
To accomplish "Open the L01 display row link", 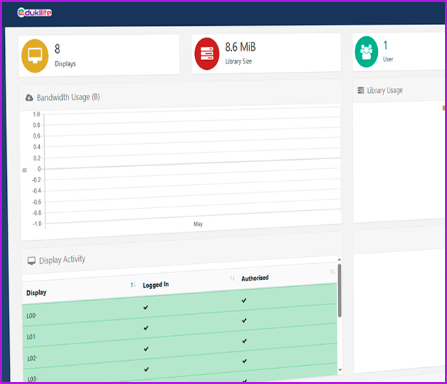I will click(31, 337).
